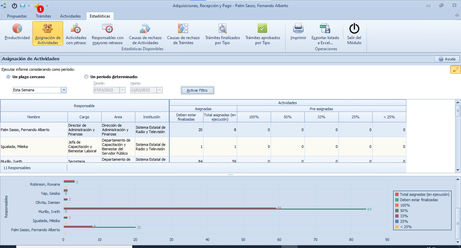
Task: Click the Imprimir printer icon
Action: tap(298, 29)
